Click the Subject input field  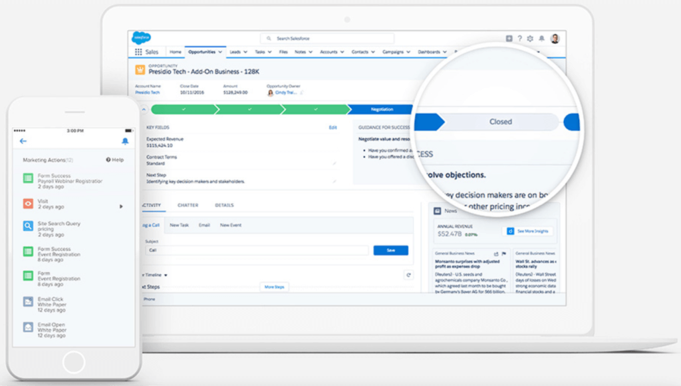257,250
